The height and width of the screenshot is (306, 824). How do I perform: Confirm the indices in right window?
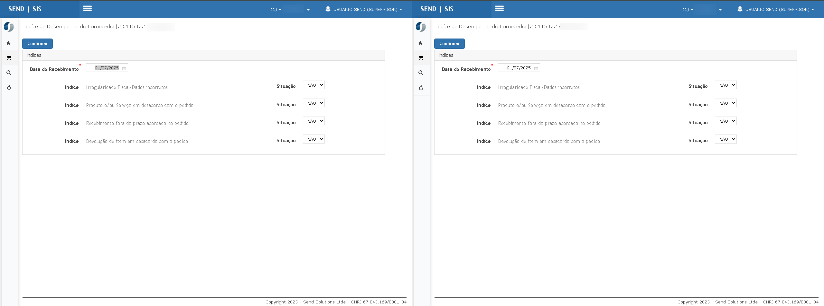pos(449,43)
